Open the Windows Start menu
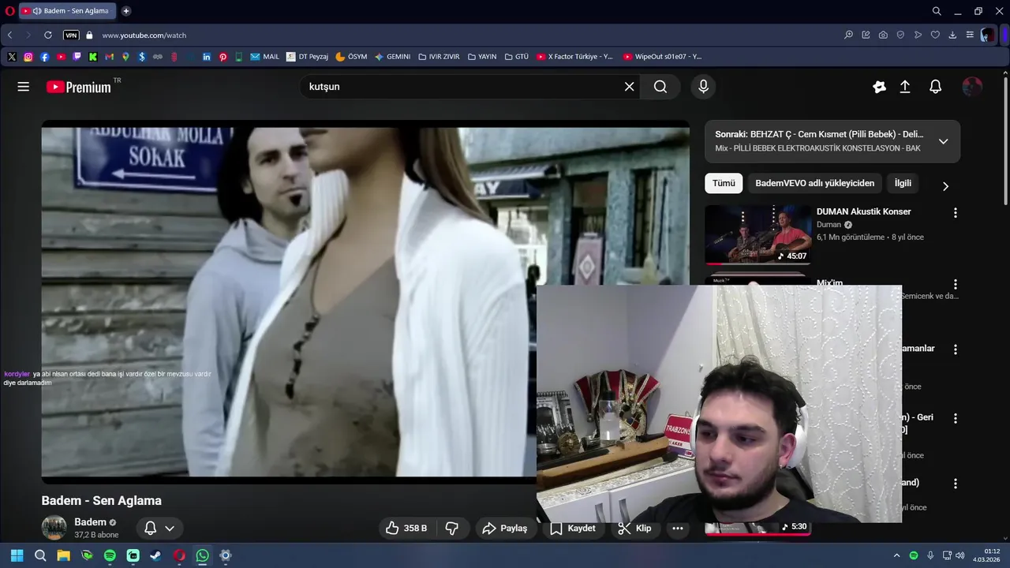1010x568 pixels. (x=17, y=555)
